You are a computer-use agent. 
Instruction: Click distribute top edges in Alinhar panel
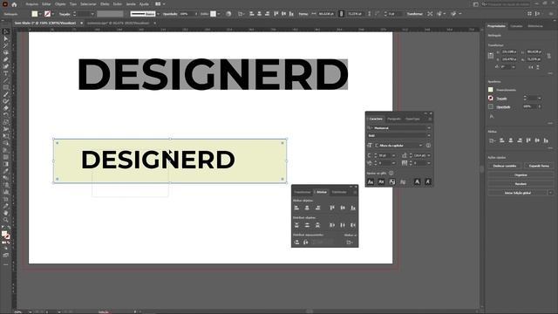pos(296,225)
